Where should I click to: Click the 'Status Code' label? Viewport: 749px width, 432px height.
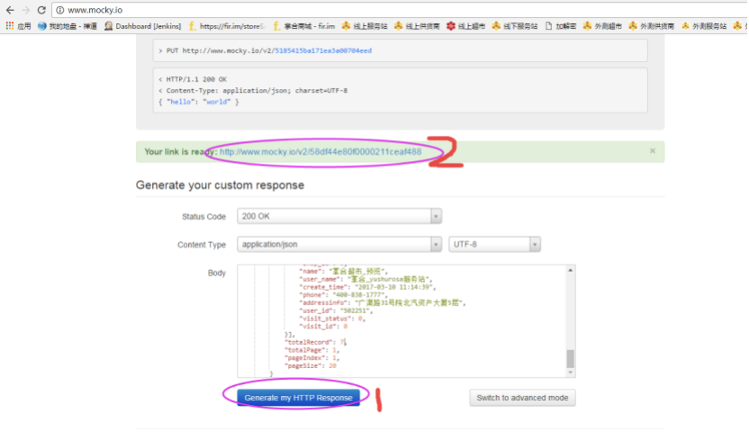[203, 217]
